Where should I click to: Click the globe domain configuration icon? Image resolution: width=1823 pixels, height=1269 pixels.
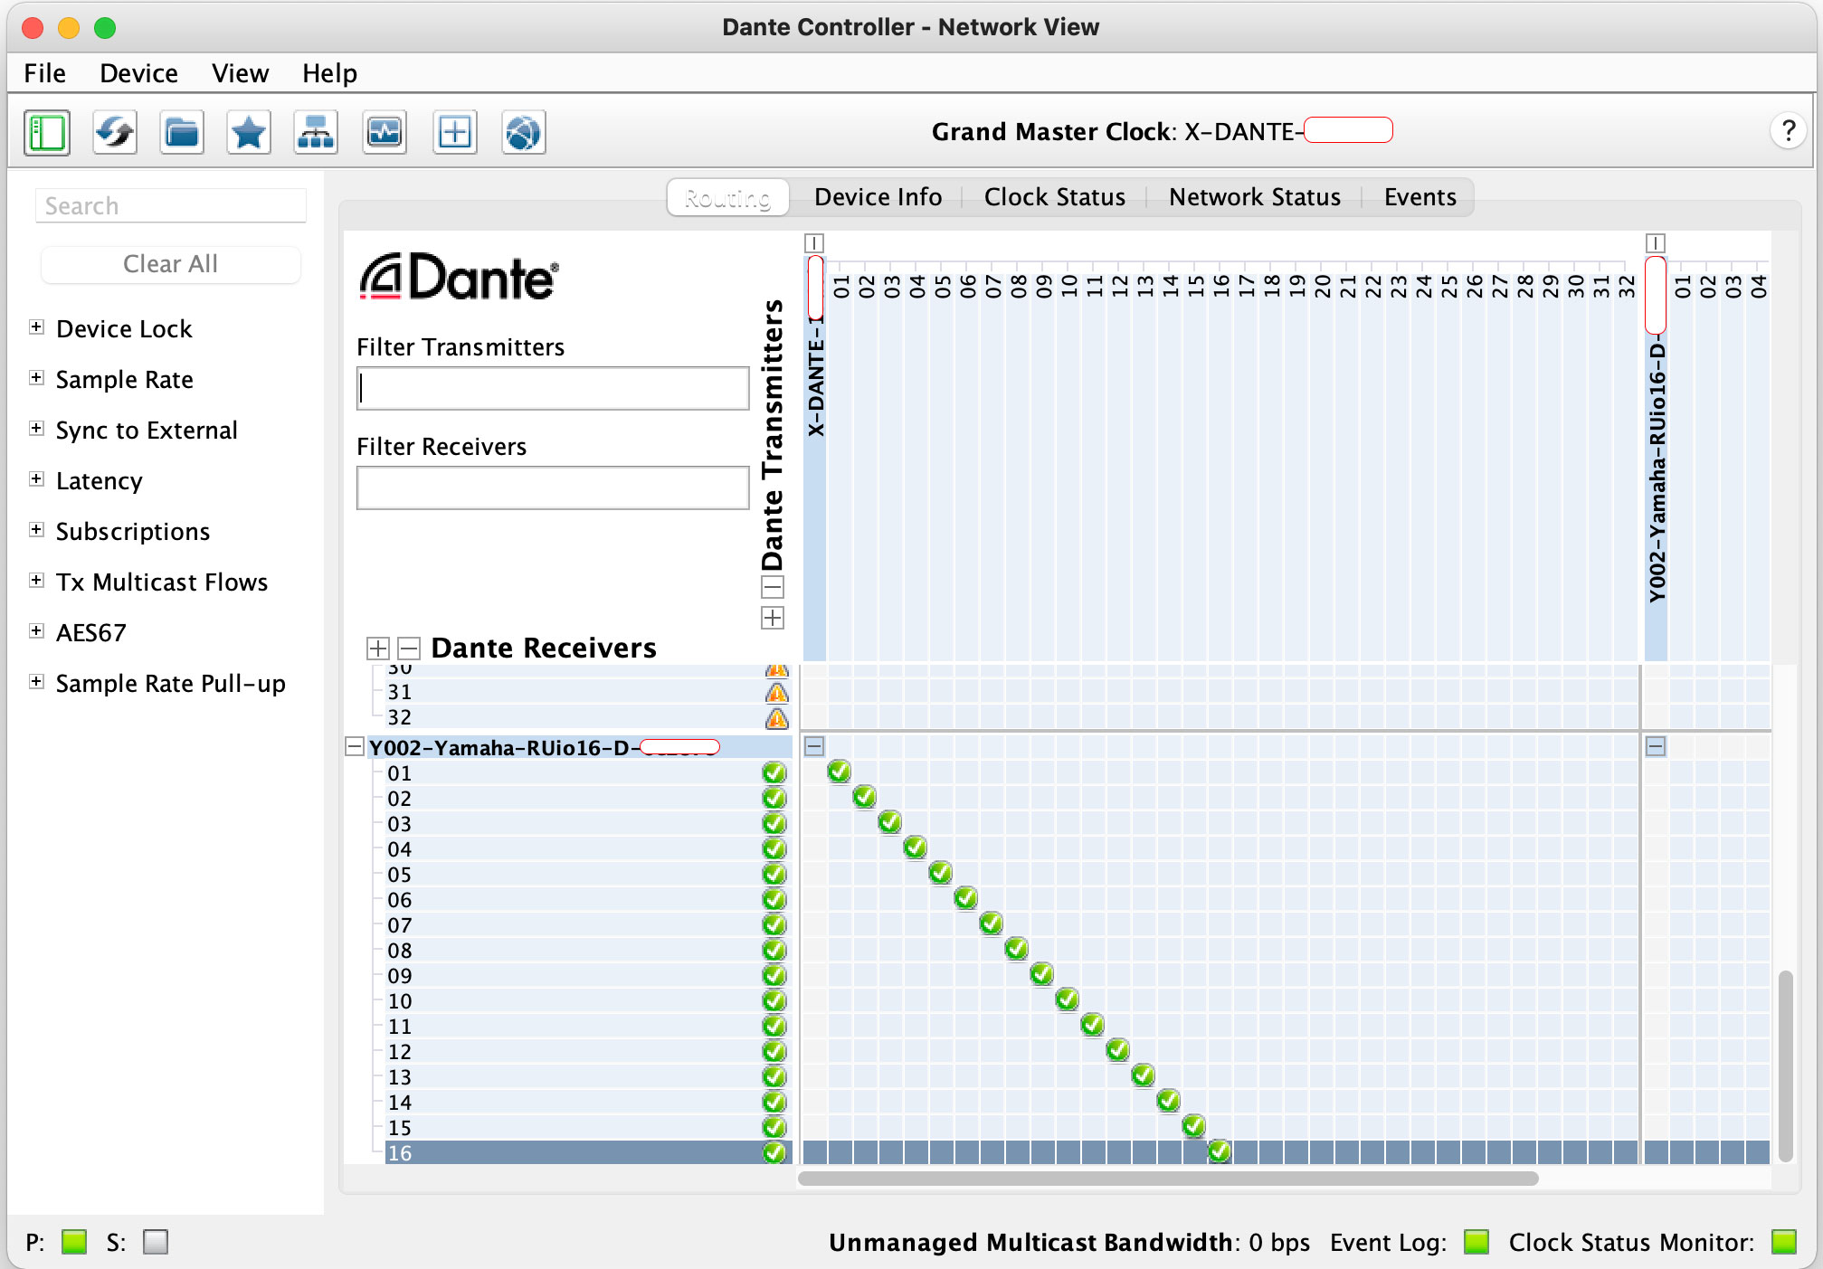(x=524, y=133)
